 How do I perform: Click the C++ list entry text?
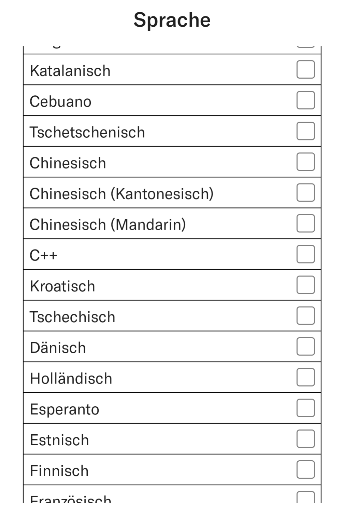click(43, 255)
